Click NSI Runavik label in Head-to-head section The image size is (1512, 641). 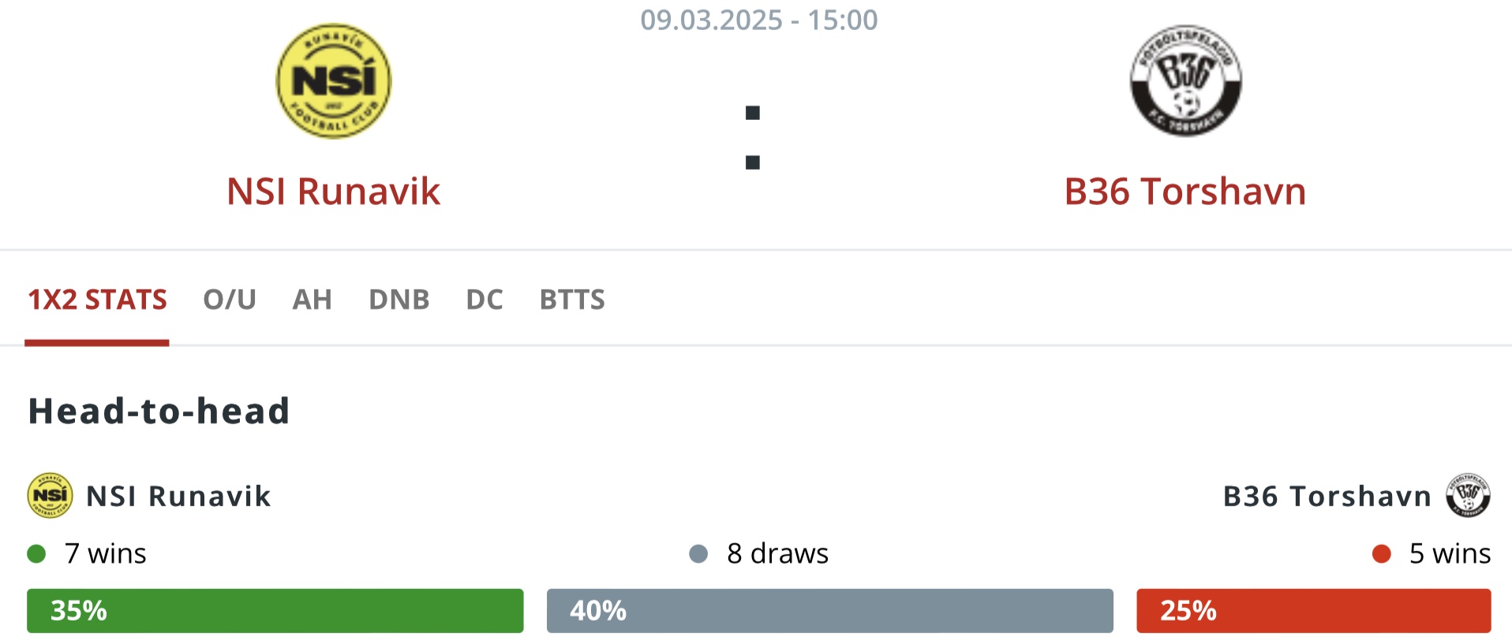click(178, 496)
